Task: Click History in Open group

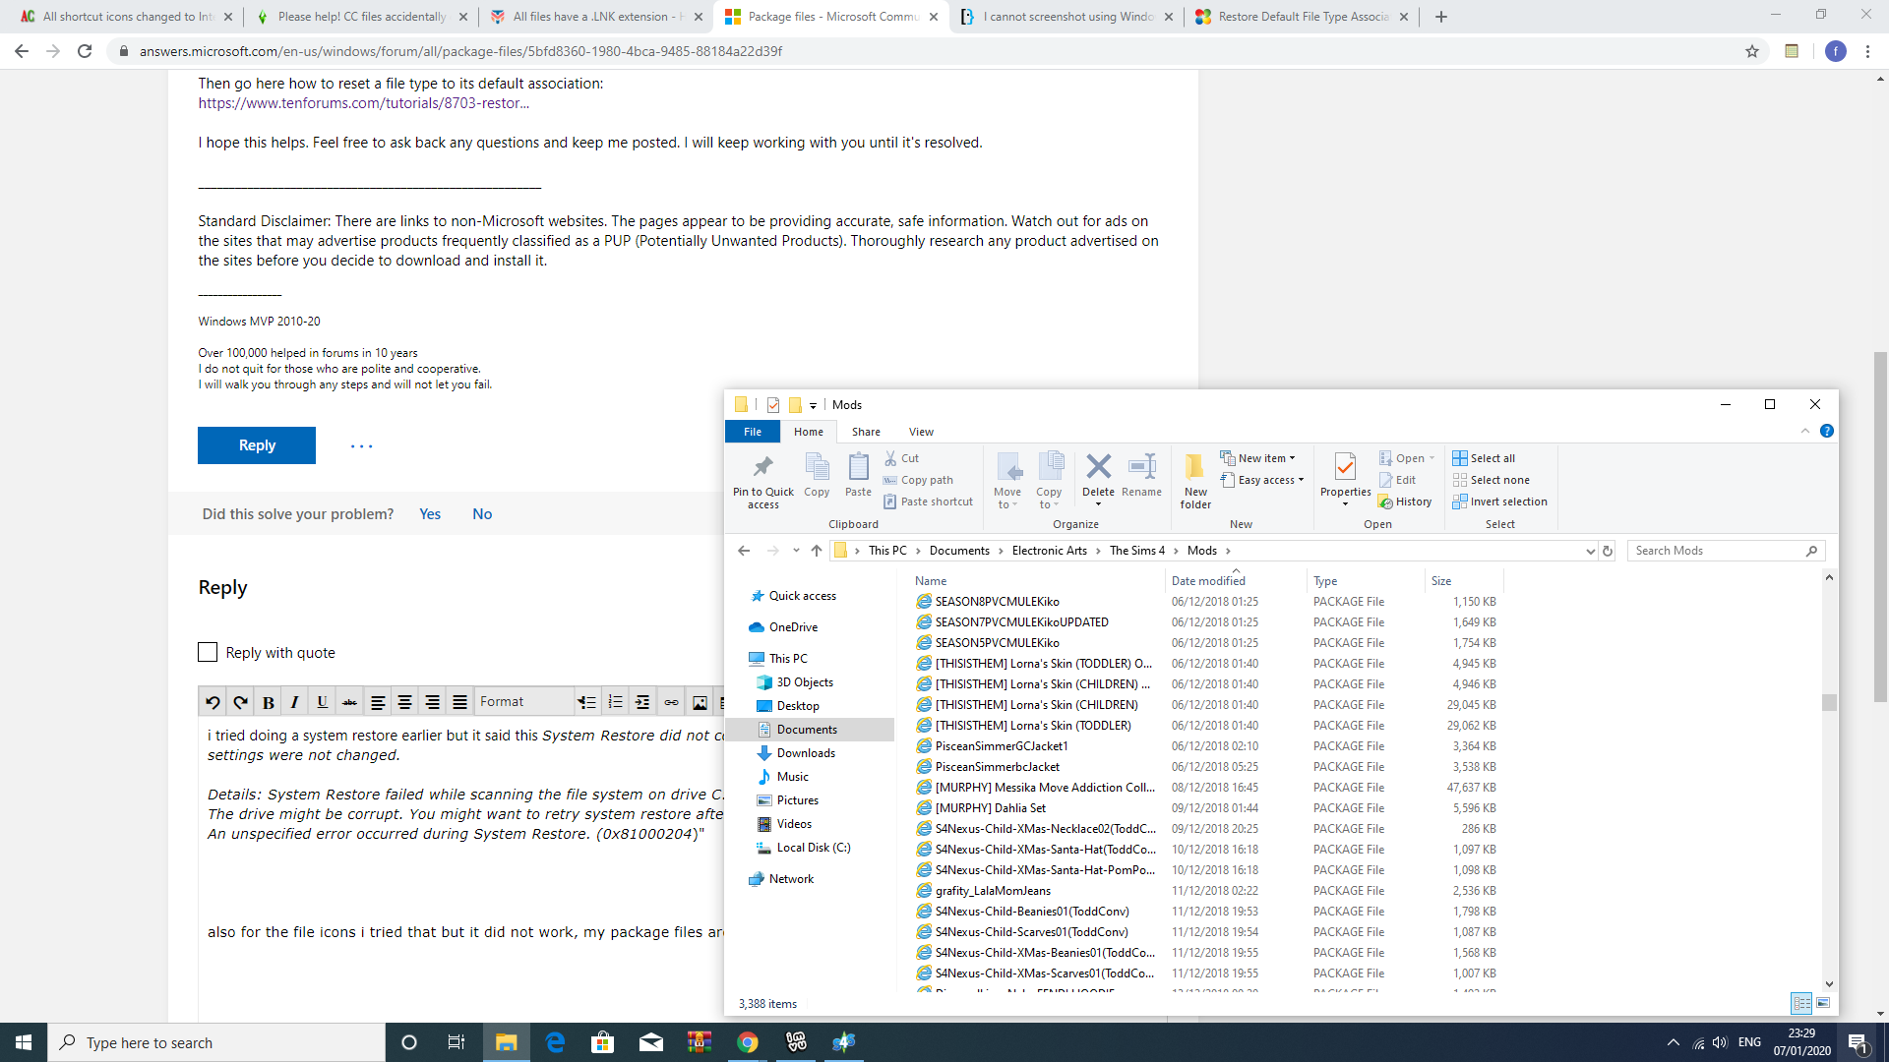Action: point(1405,501)
